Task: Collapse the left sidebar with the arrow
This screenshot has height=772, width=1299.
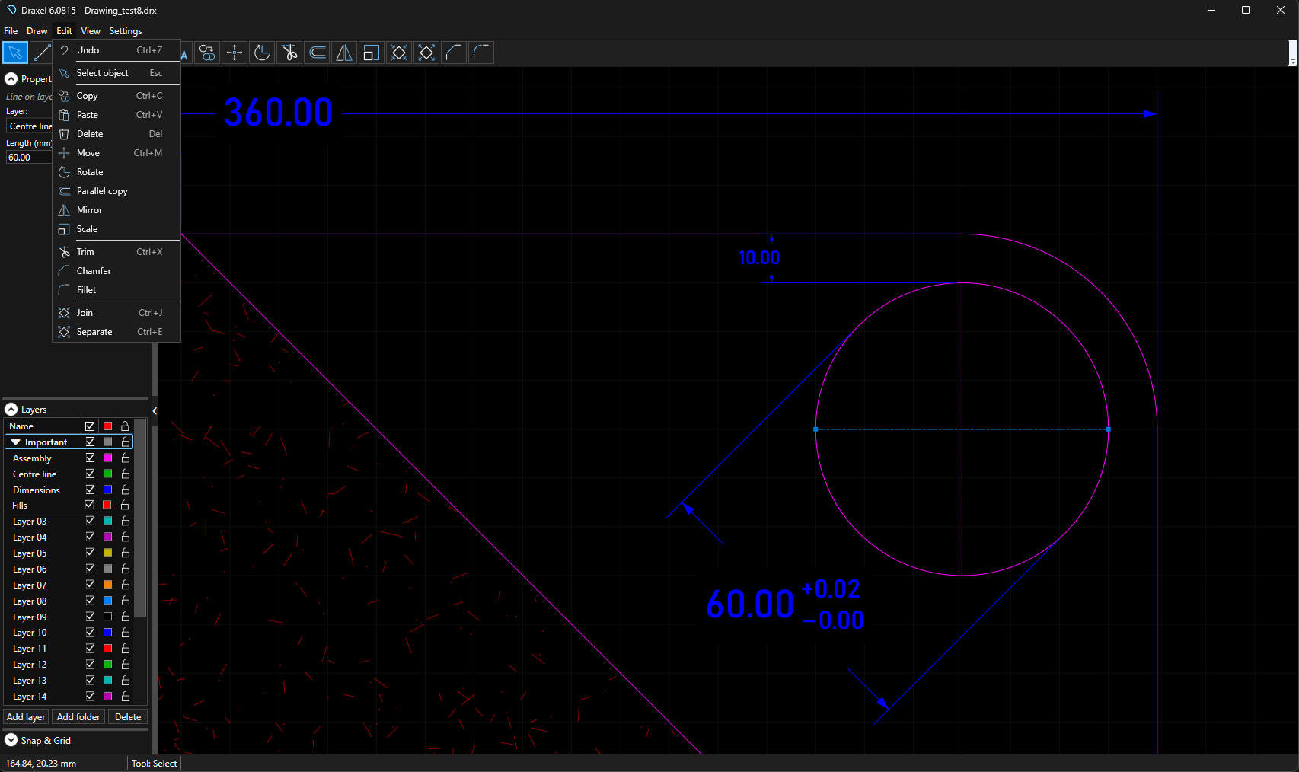Action: click(155, 411)
